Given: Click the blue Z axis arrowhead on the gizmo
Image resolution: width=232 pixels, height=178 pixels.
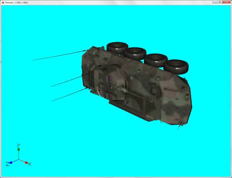Looking at the screenshot, I should (11, 163).
